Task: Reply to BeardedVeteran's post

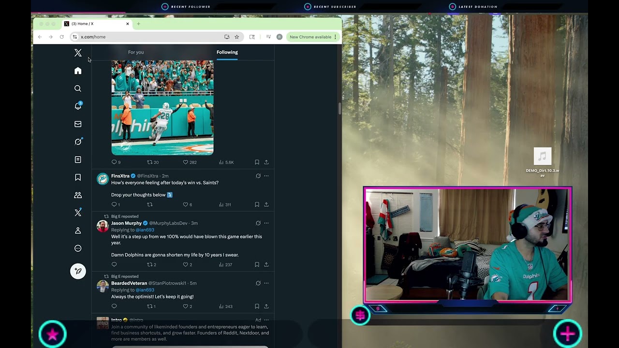Action: (114, 306)
